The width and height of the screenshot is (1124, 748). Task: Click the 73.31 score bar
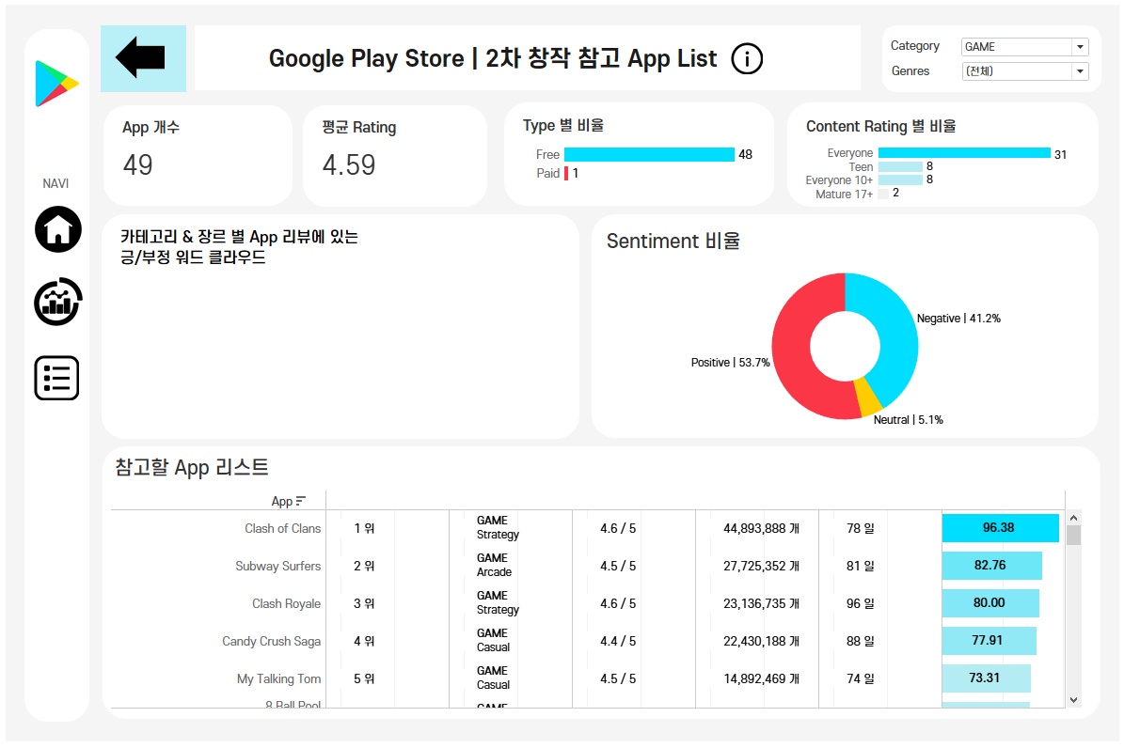(x=986, y=678)
